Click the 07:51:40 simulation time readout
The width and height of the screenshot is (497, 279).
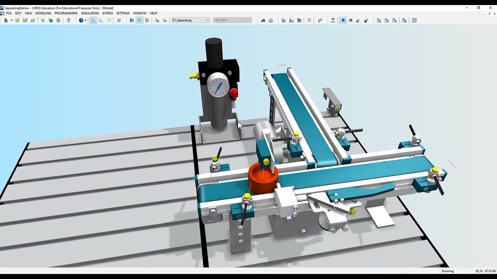click(x=490, y=271)
